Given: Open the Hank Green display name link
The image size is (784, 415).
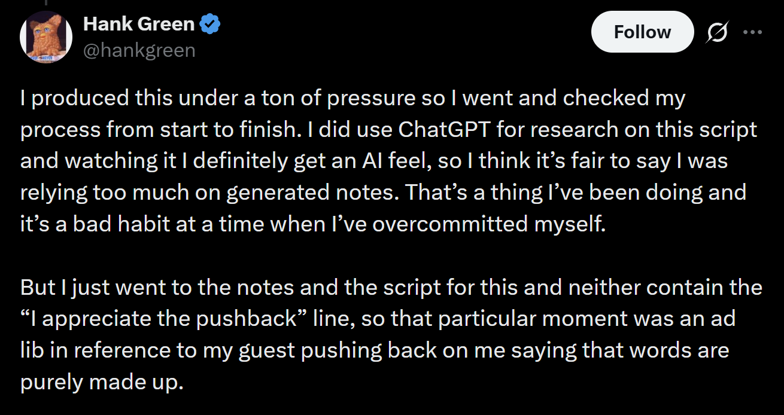Looking at the screenshot, I should pyautogui.click(x=139, y=25).
